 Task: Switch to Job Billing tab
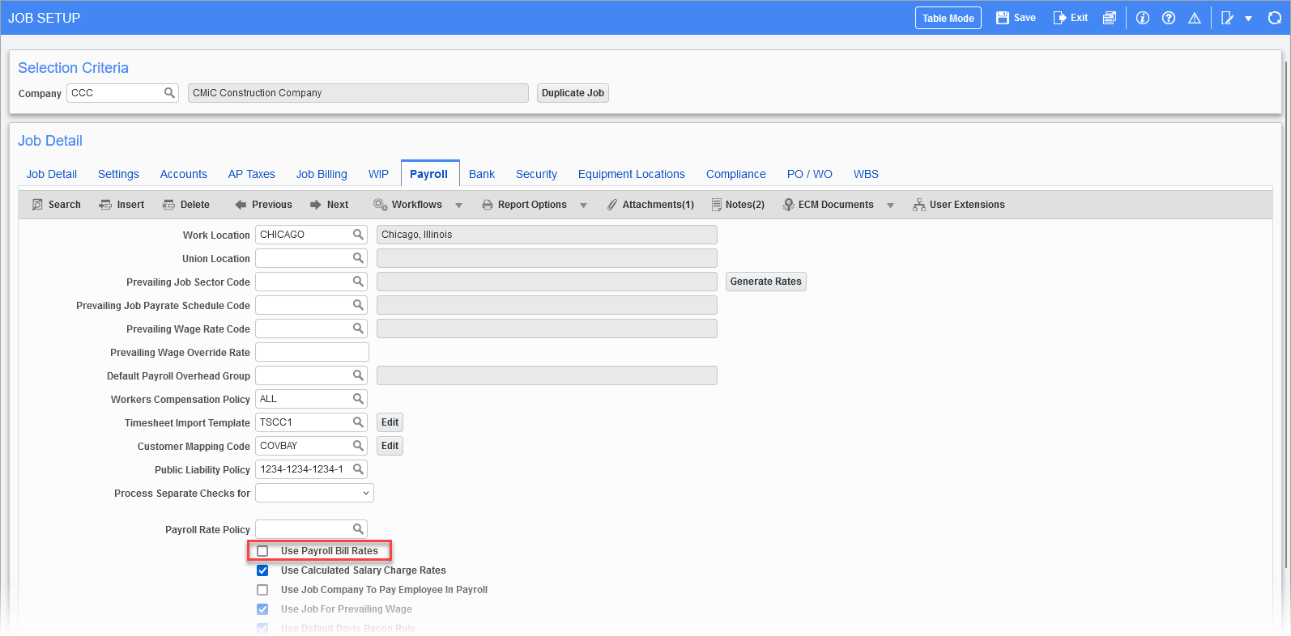322,174
